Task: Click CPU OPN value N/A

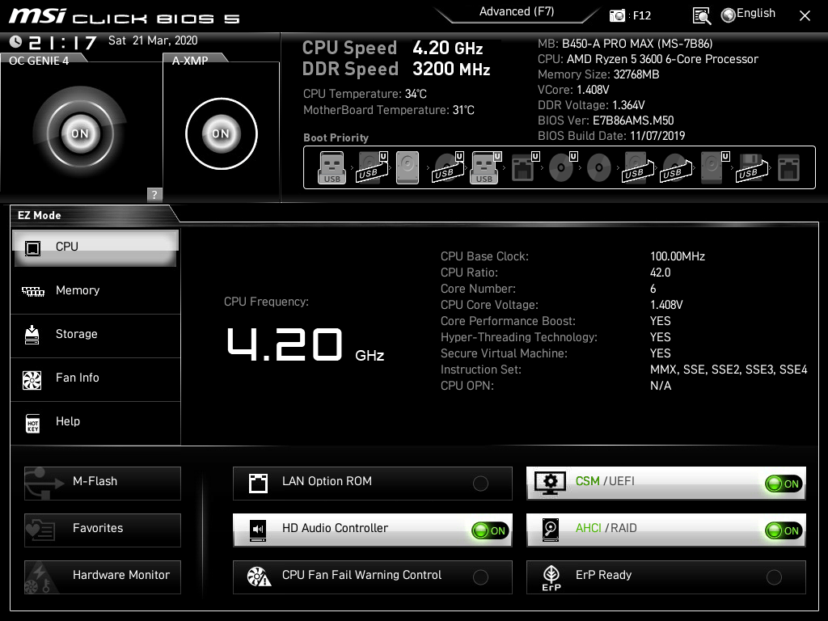Action: [660, 386]
